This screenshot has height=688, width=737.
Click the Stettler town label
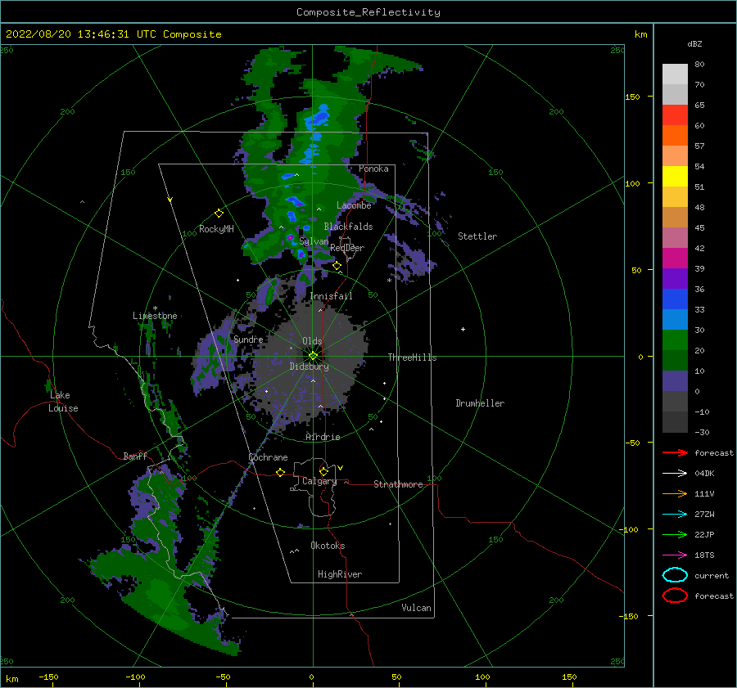477,236
